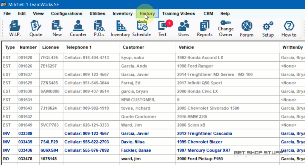
Task: Click the Mitchell 1 app title icon
Action: (4, 4)
